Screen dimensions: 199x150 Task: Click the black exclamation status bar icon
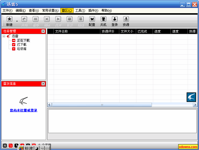click(x=16, y=146)
